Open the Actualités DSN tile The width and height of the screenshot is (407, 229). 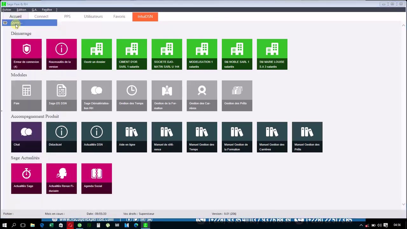[x=97, y=137]
